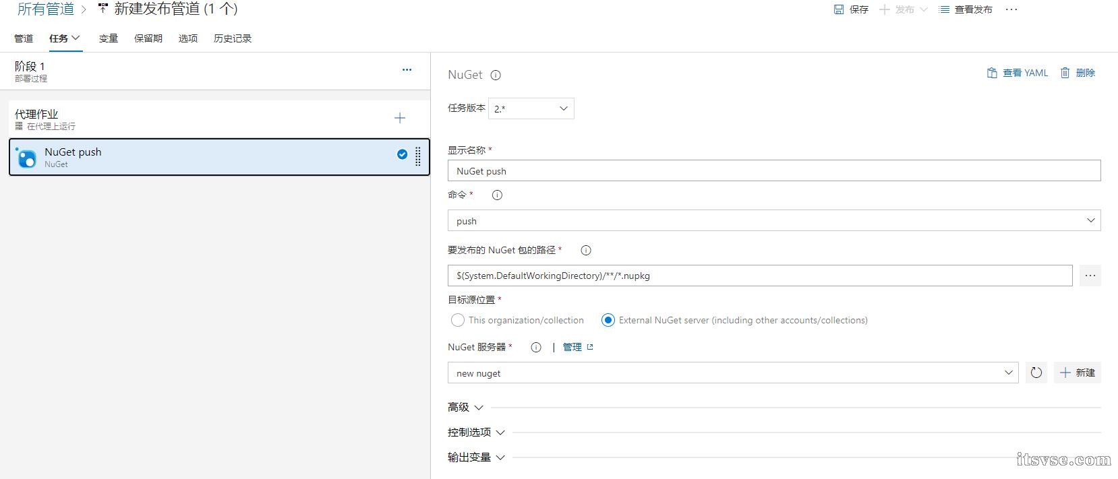Open the 命令 push dropdown
Image resolution: width=1118 pixels, height=479 pixels.
[x=774, y=220]
